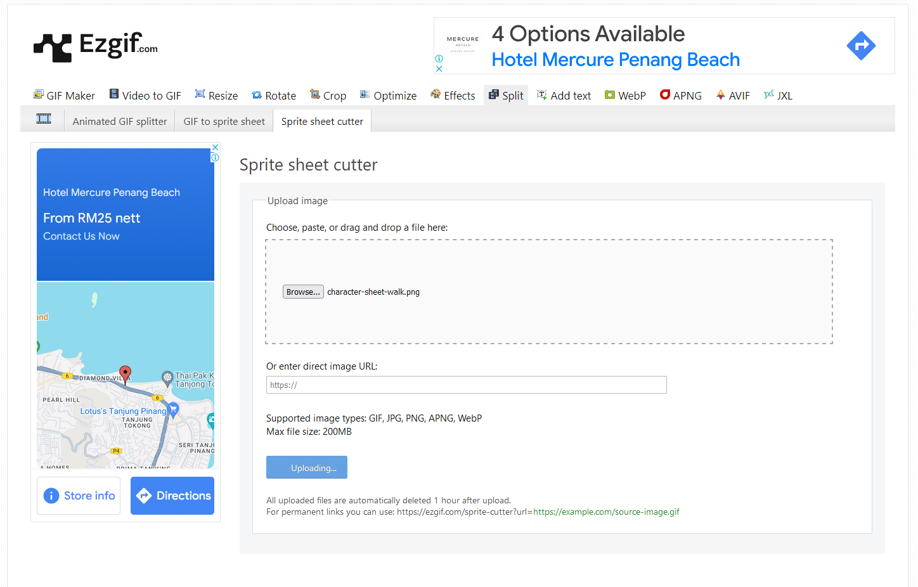The width and height of the screenshot is (918, 587).
Task: Click the Rotate arrow icon
Action: coord(257,95)
